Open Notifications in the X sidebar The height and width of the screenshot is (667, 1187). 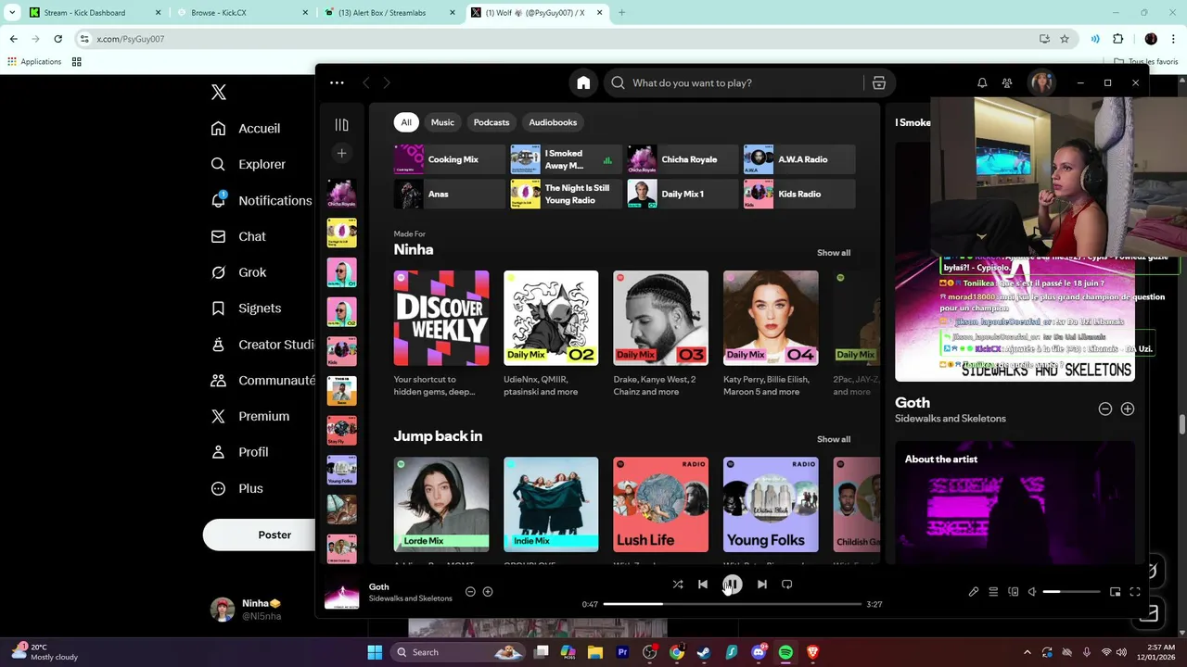click(262, 200)
